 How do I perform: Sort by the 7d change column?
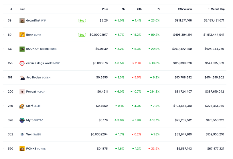(159, 9)
